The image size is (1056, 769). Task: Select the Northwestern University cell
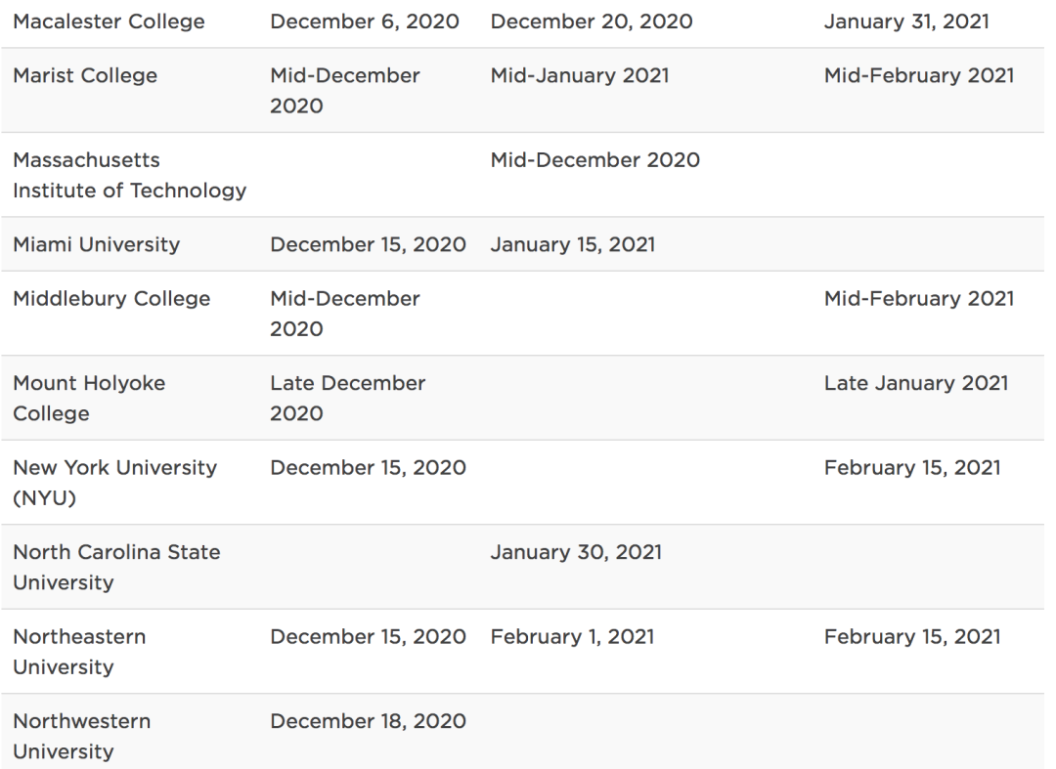[x=81, y=736]
